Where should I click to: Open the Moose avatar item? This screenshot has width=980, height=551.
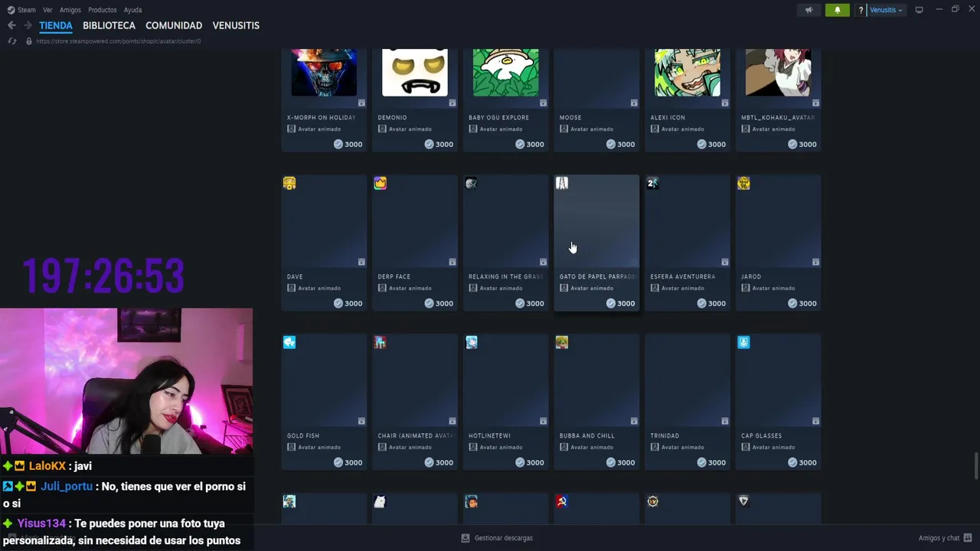coord(596,100)
